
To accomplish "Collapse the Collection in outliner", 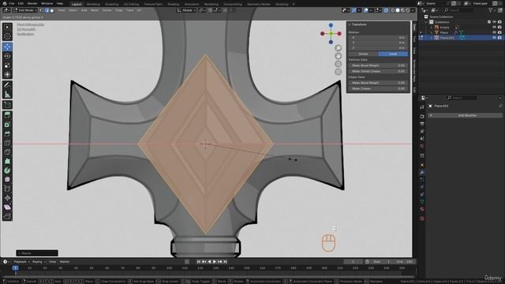I will pos(426,22).
